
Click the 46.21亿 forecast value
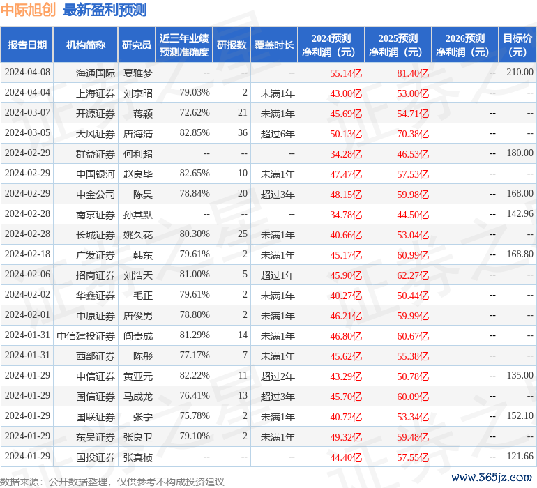pos(346,315)
